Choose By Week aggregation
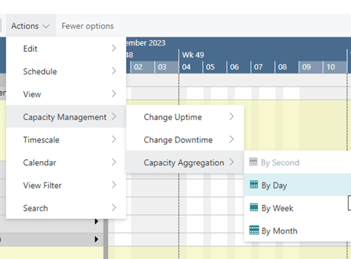 pos(297,208)
